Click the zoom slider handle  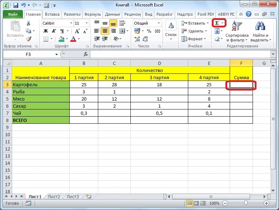246,203
